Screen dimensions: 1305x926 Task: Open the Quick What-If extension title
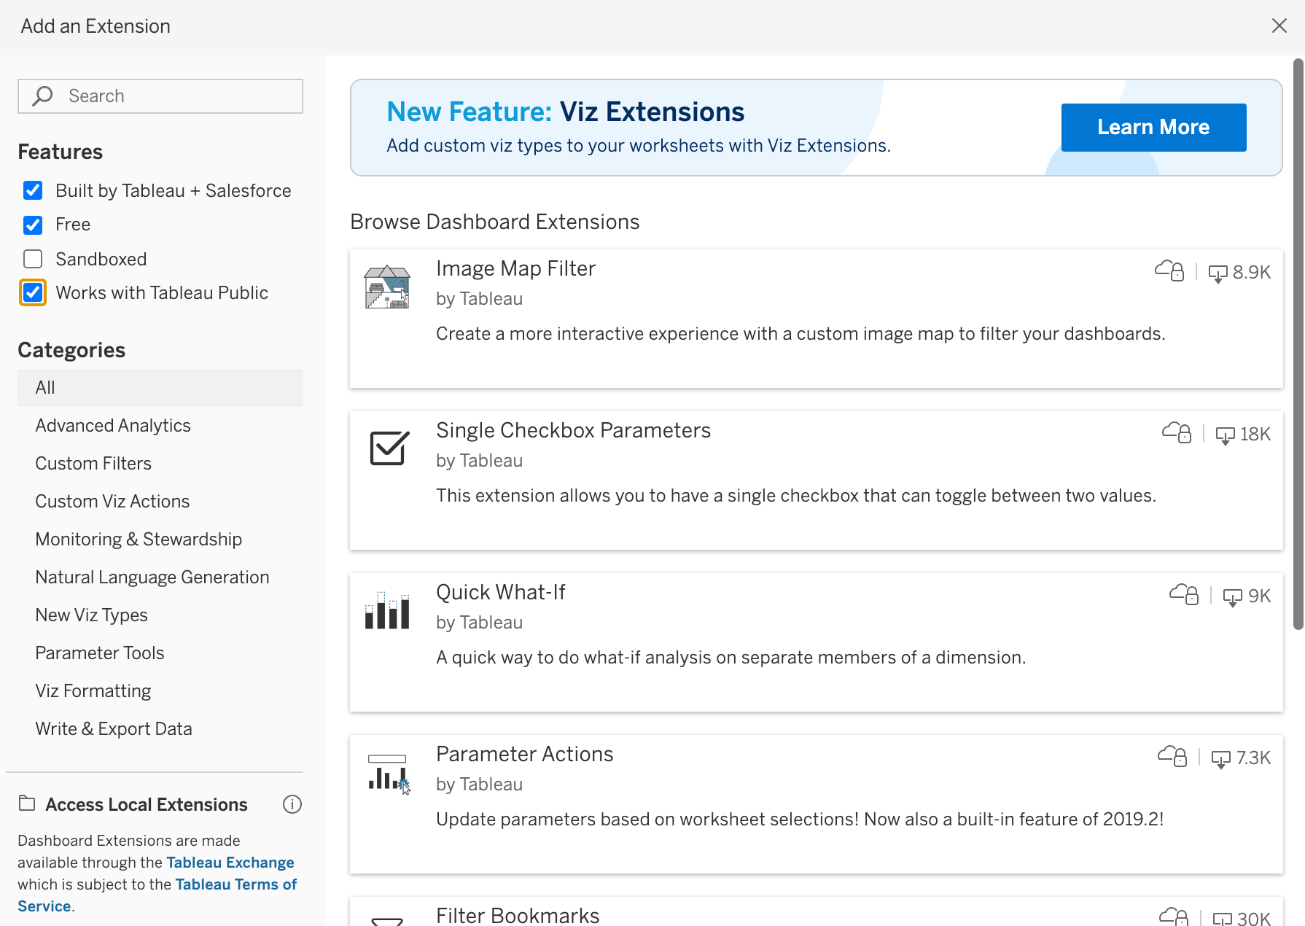tap(500, 593)
